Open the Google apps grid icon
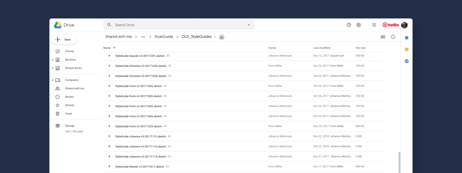 [x=374, y=25]
